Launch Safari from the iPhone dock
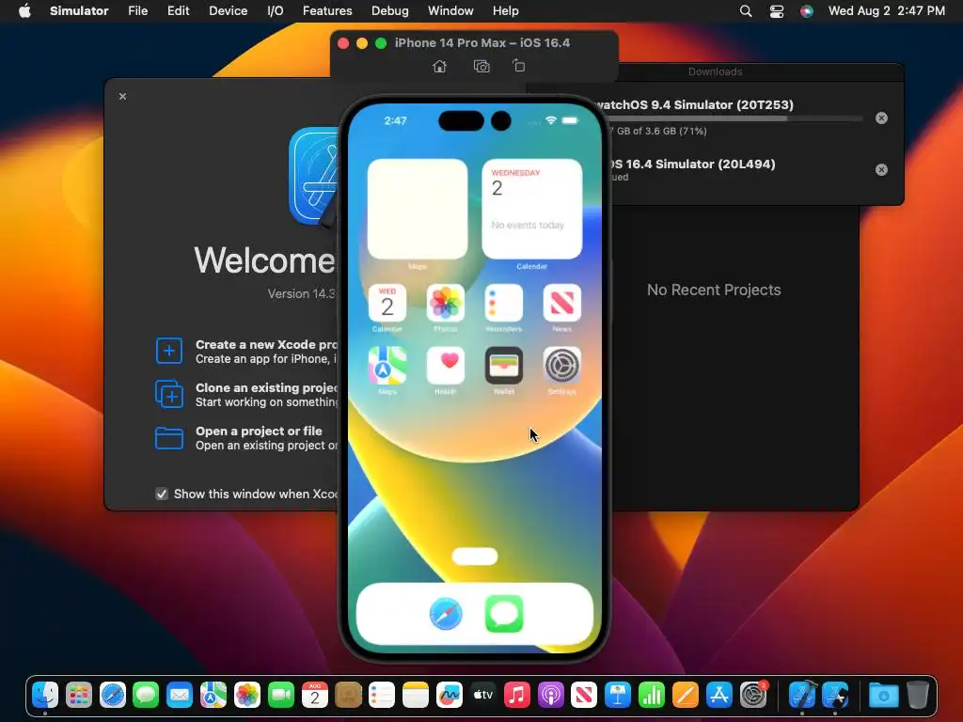 [446, 613]
